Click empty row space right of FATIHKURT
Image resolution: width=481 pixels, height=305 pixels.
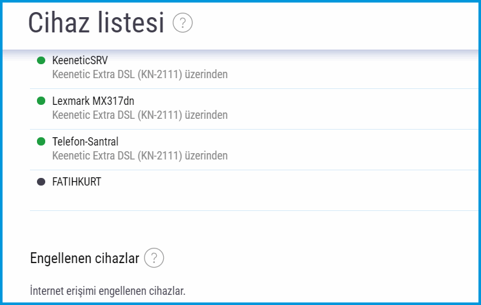(287, 182)
